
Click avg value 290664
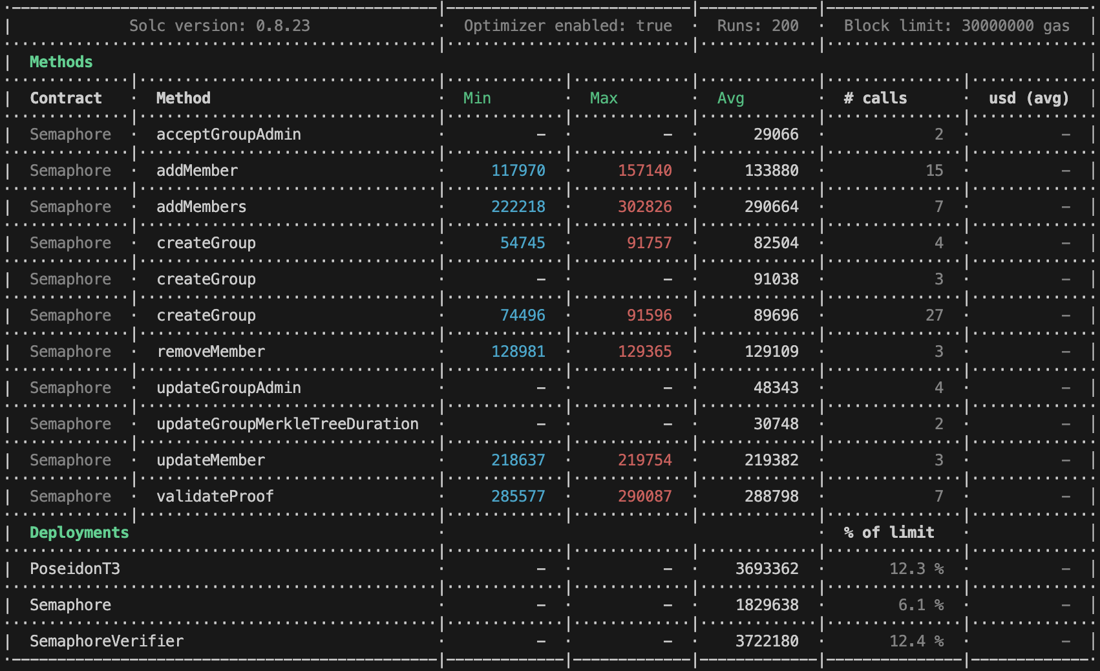[772, 207]
